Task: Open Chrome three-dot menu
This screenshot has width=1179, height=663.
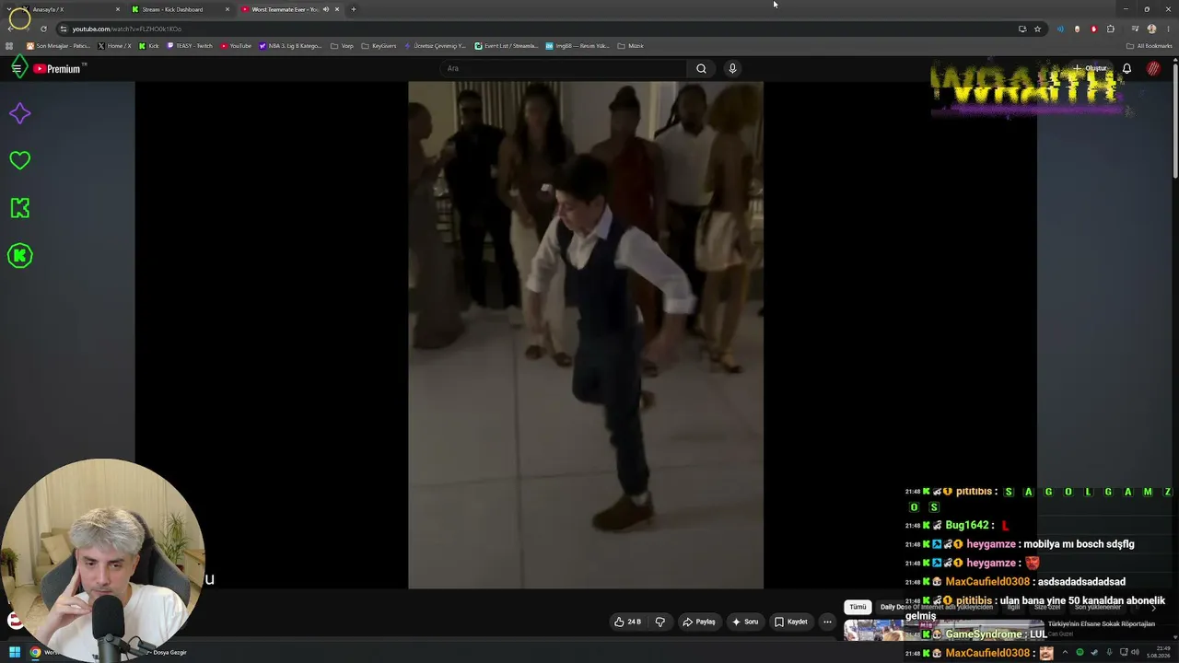Action: [1167, 29]
